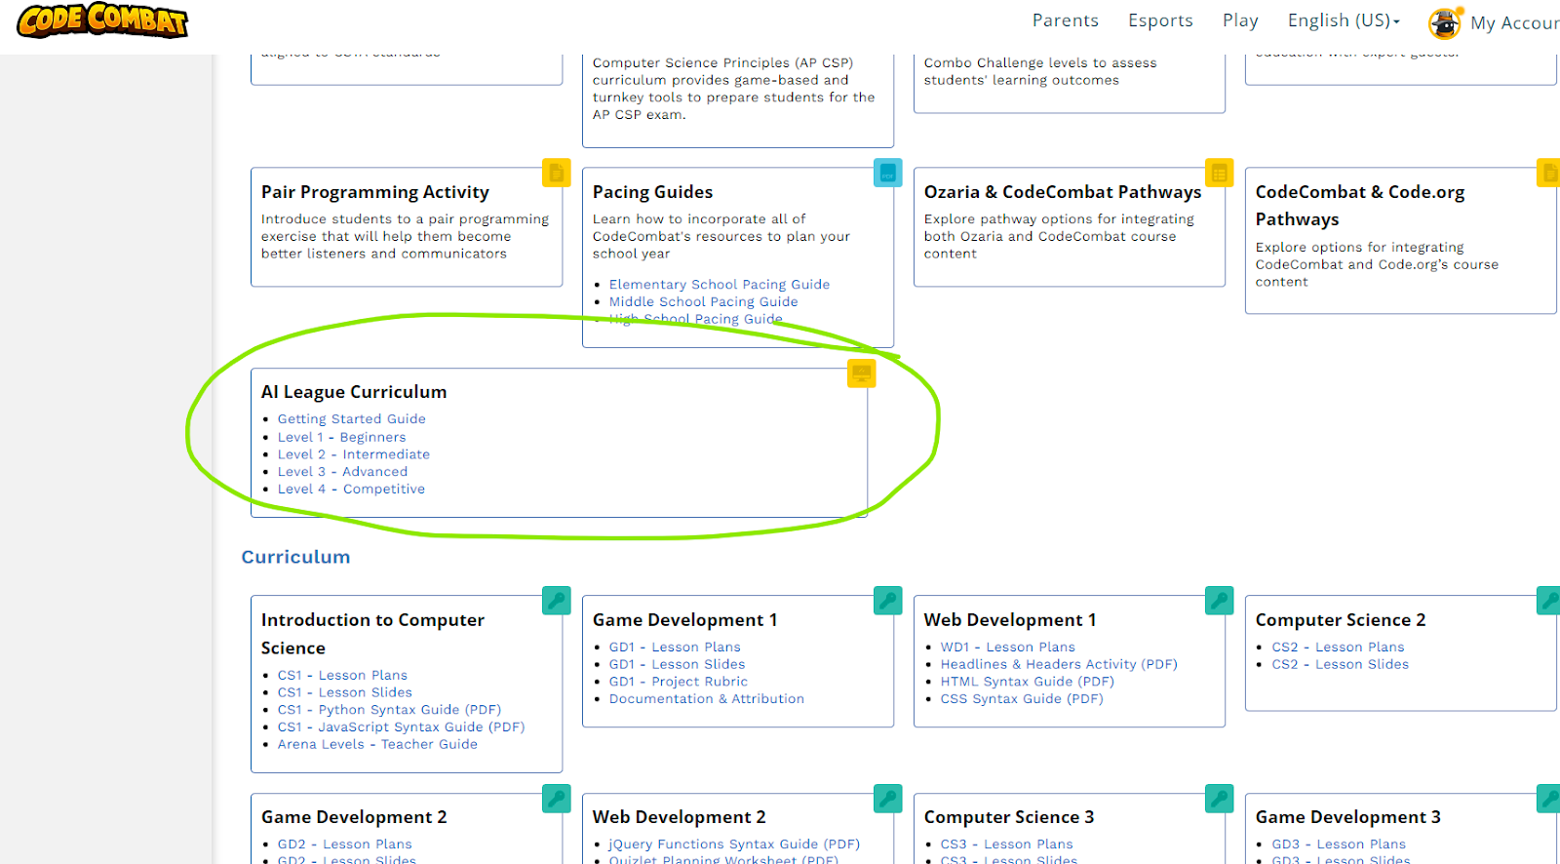Open the My Account menu
The image size is (1560, 864).
1514,22
